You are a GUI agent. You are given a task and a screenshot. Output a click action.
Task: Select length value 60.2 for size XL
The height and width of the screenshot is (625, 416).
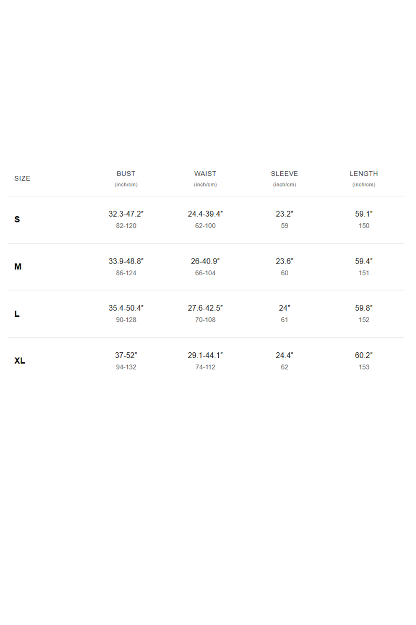point(364,355)
